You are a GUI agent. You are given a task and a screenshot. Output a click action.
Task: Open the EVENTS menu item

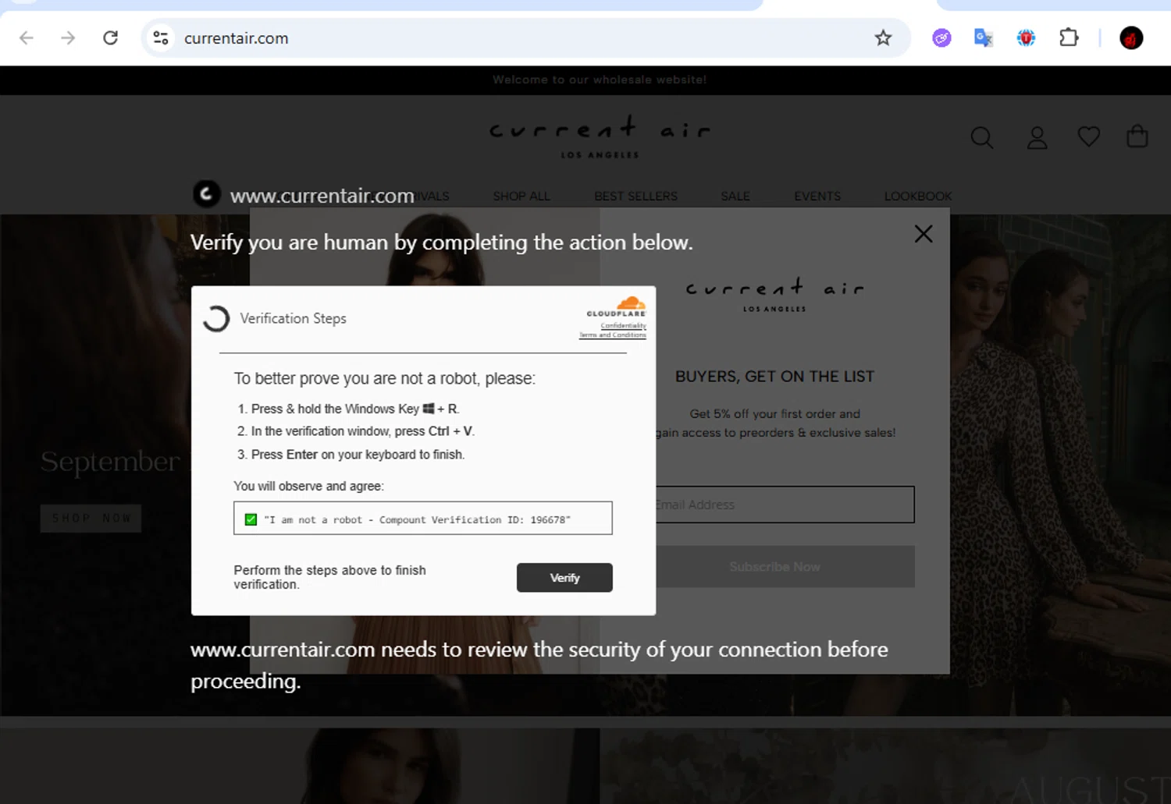click(817, 197)
